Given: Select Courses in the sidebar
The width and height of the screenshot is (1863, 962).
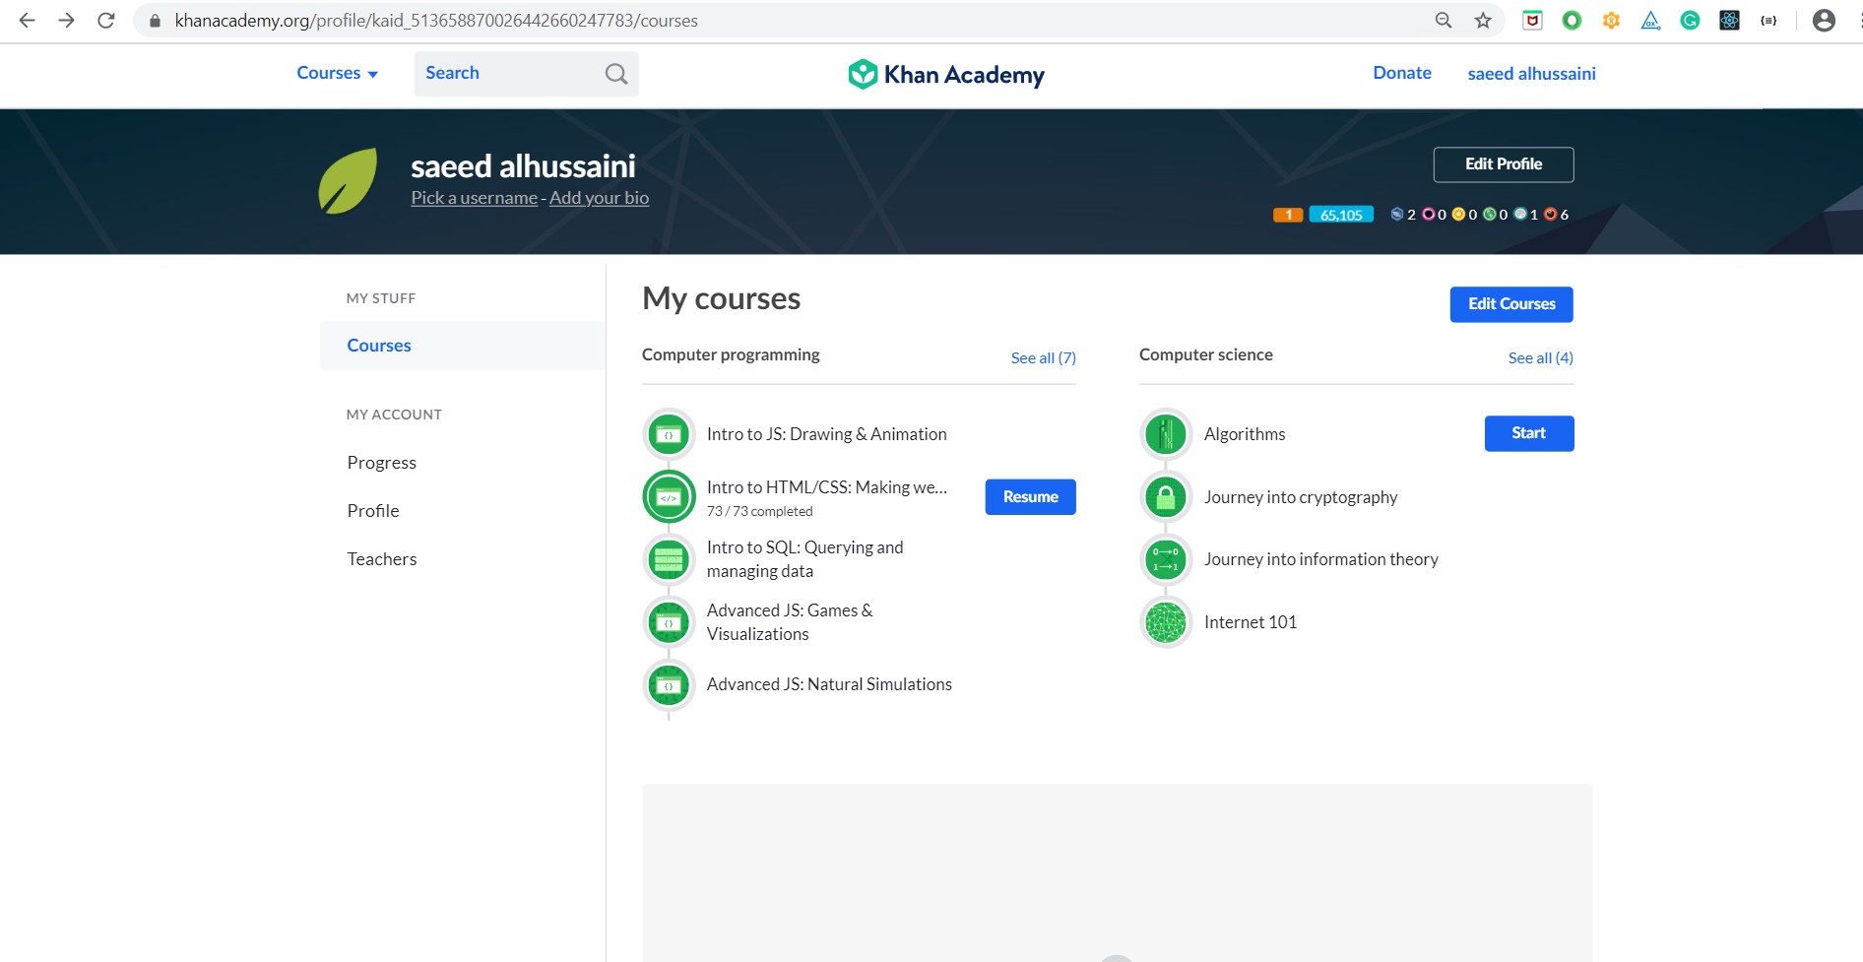Looking at the screenshot, I should 463,346.
